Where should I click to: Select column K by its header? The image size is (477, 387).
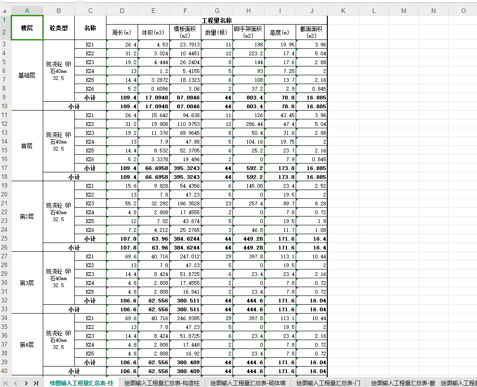343,11
